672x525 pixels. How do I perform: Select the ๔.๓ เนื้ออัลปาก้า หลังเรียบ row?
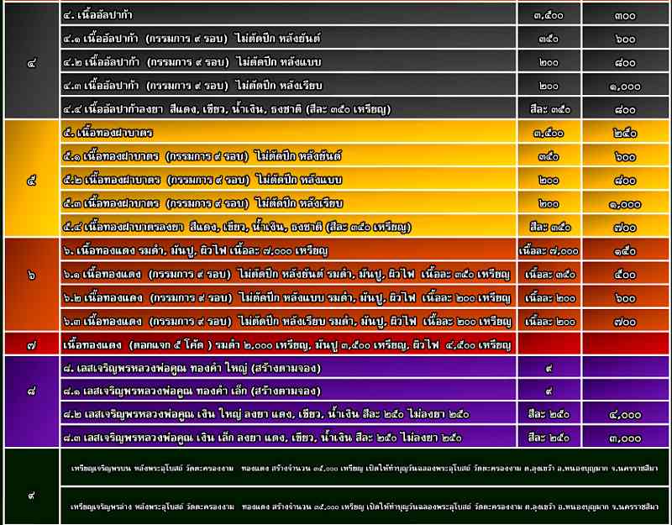pyautogui.click(x=192, y=86)
